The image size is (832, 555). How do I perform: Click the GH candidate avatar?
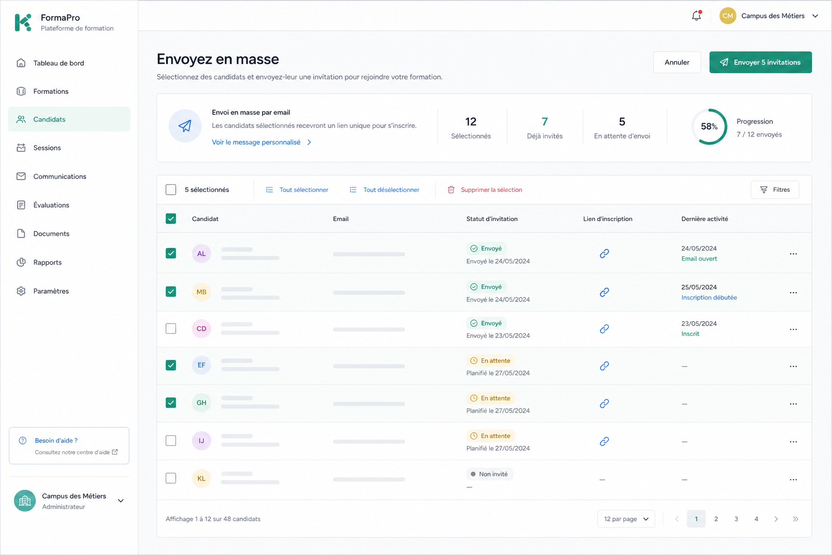pos(201,403)
